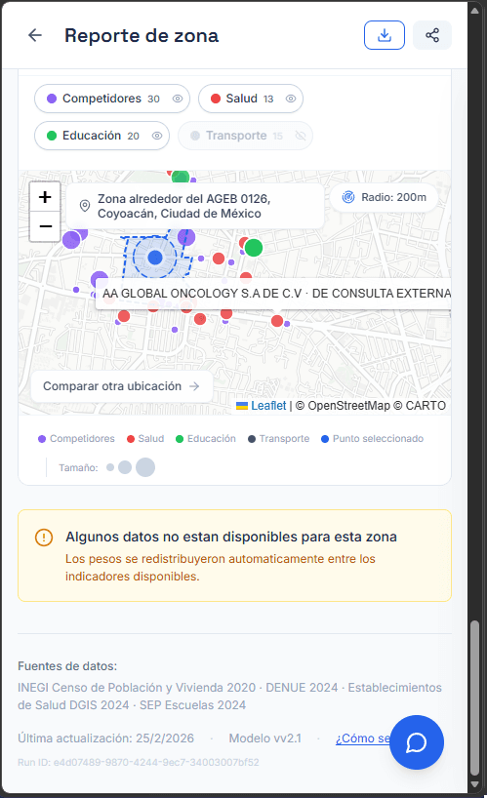
Task: Click the red marker under the oncology tooltip
Action: (277, 321)
